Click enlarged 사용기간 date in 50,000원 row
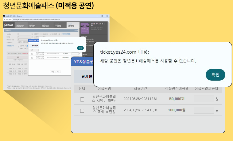The width and height of the screenshot is (233, 141). click(x=140, y=99)
